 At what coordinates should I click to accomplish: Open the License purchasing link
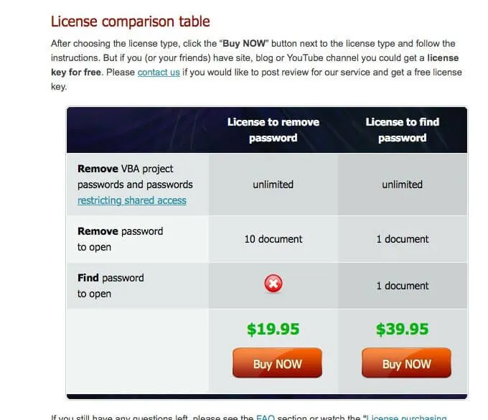pos(407,417)
